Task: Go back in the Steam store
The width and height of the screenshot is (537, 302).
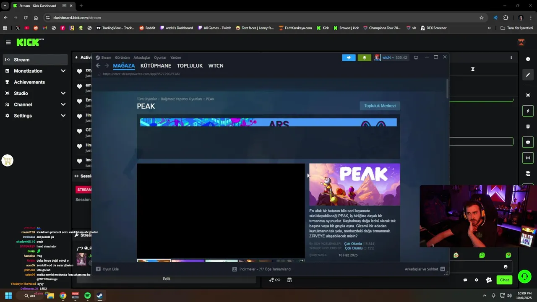Action: point(98,65)
